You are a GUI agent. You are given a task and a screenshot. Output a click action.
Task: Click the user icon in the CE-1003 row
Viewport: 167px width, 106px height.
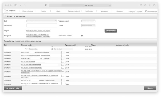[62, 65]
